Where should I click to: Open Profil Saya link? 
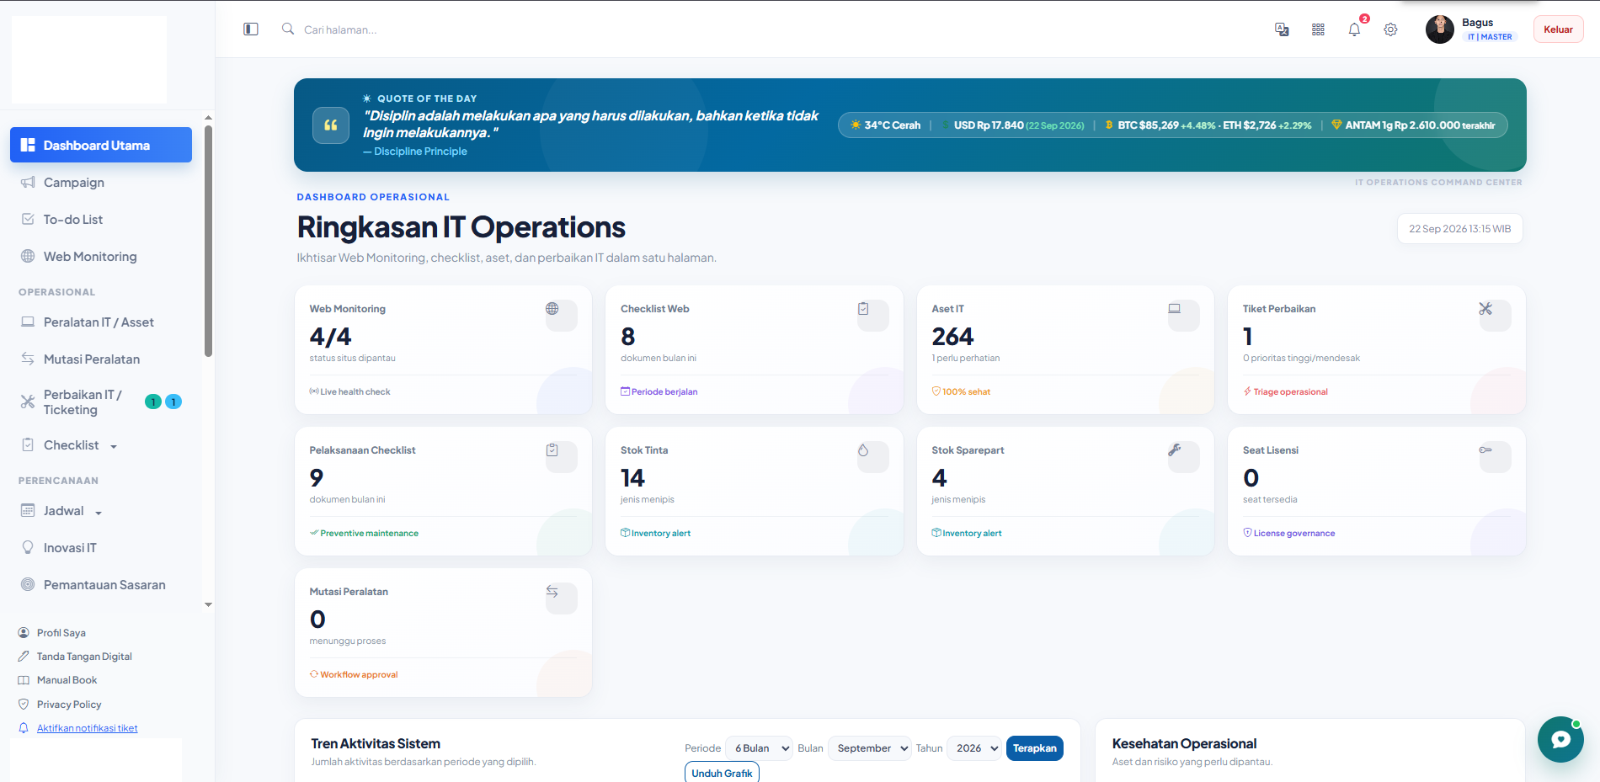tap(61, 633)
